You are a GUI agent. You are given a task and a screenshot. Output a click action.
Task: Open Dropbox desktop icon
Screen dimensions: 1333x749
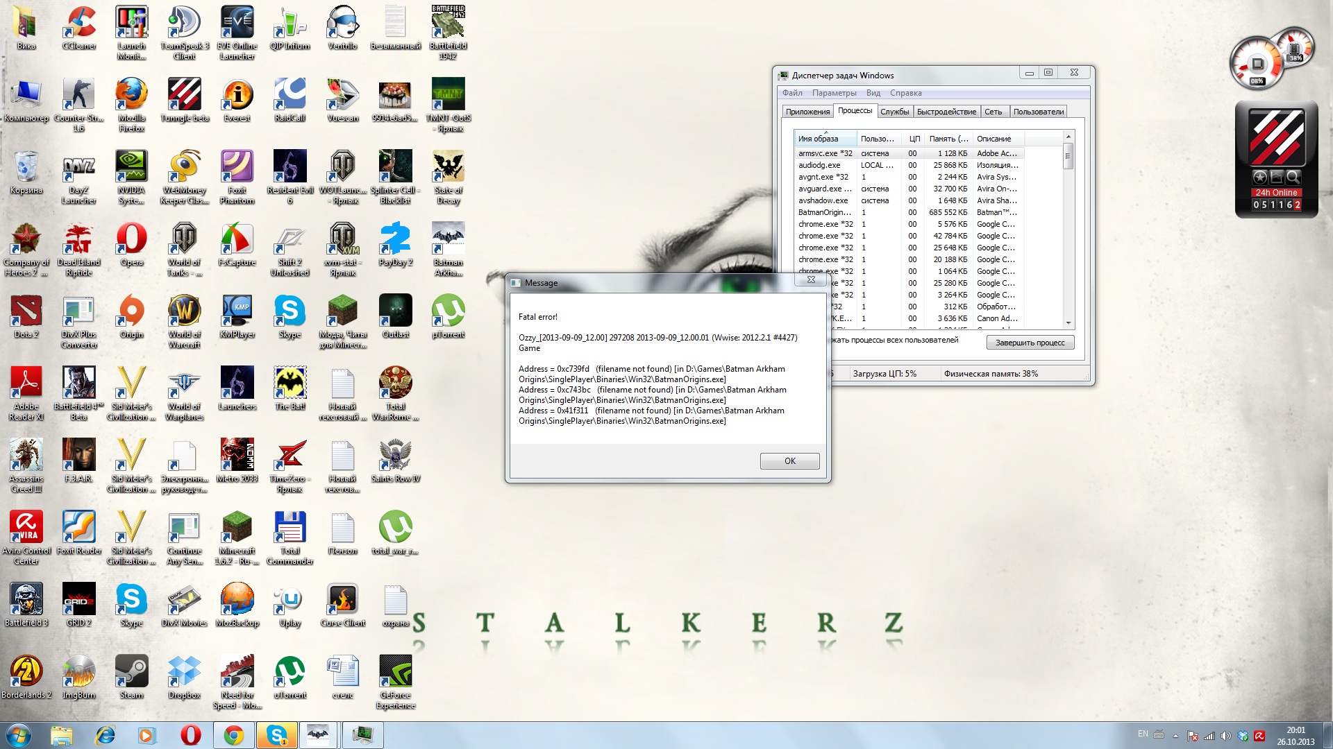coord(185,677)
